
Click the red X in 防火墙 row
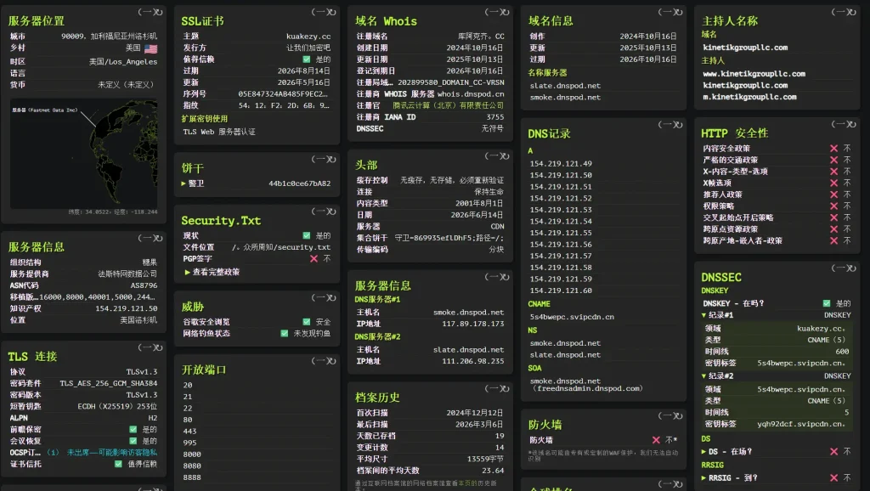[x=656, y=440]
